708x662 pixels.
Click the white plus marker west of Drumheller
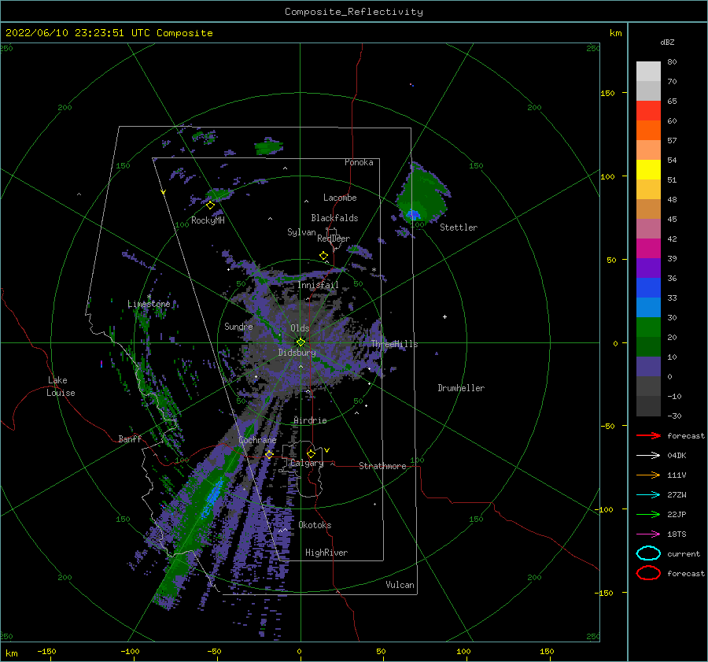[x=444, y=316]
